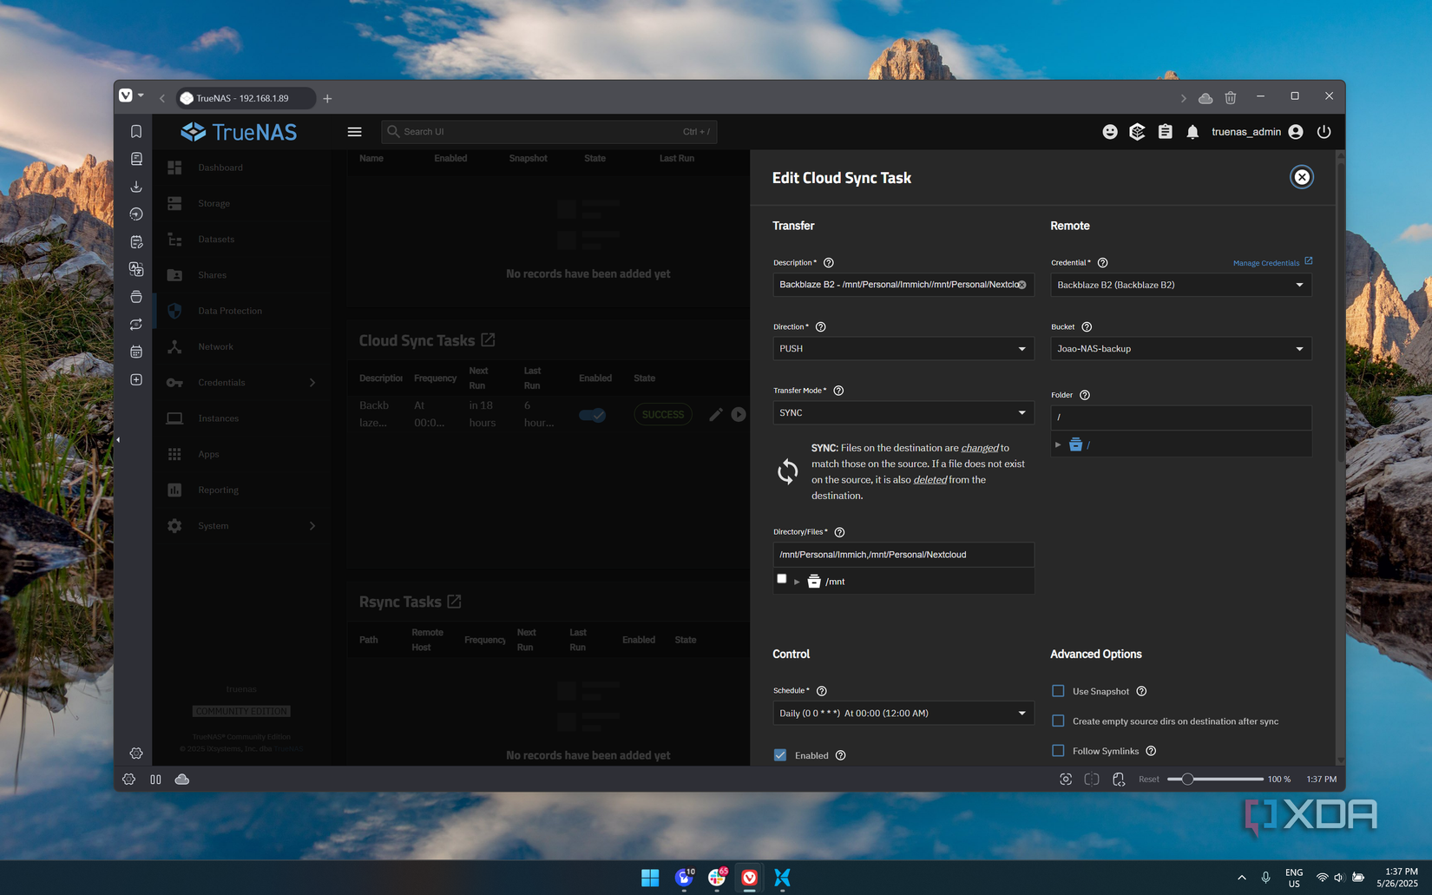Screen dimensions: 1432x895
Task: Click the Folder path input field
Action: pos(1180,418)
